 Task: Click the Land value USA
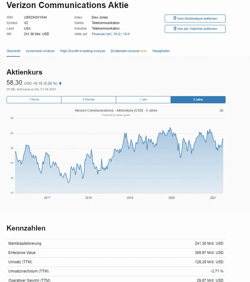pyautogui.click(x=27, y=28)
